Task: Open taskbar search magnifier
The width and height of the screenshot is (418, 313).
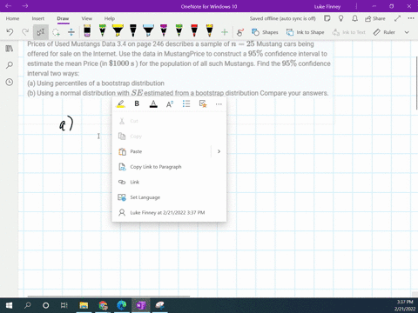Action: [x=28, y=305]
